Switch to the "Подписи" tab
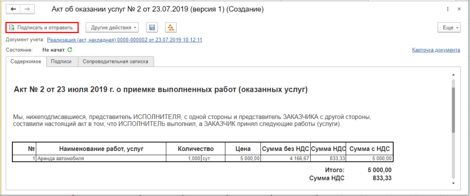Screen dimensions: 470x196 pos(62,62)
